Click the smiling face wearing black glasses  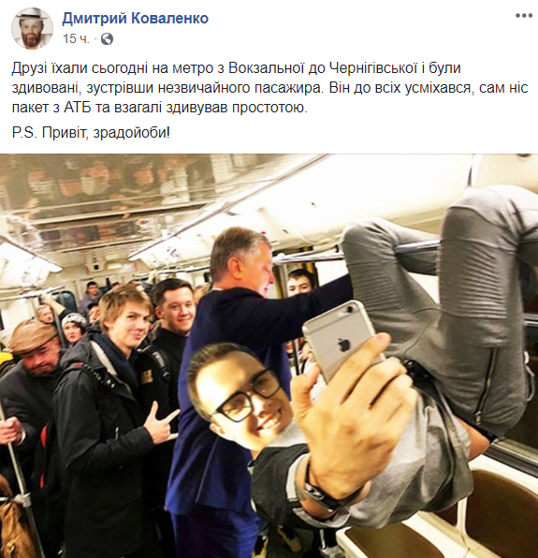tap(240, 391)
